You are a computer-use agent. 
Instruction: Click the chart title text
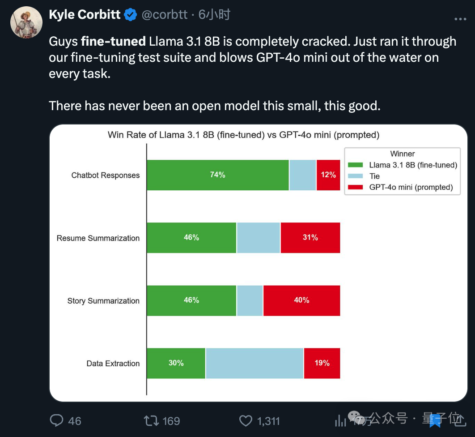coord(243,135)
